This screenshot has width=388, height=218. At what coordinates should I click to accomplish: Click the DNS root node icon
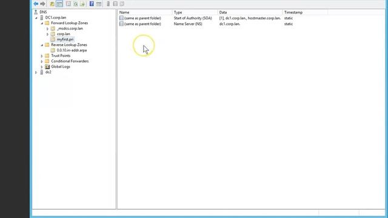36,12
